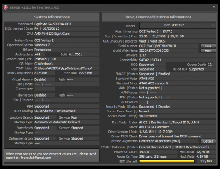Click Queue Depth value 32
The height and width of the screenshot is (169, 220).
(210, 65)
